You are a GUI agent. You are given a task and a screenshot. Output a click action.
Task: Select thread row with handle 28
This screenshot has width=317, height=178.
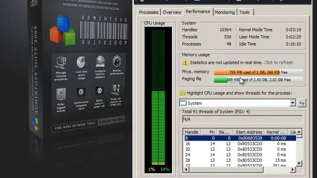coord(240,160)
